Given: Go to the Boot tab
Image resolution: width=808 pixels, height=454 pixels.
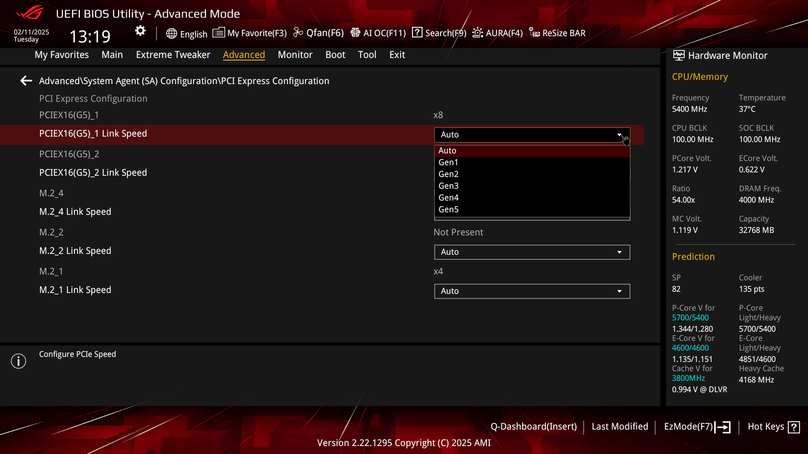Looking at the screenshot, I should (335, 55).
